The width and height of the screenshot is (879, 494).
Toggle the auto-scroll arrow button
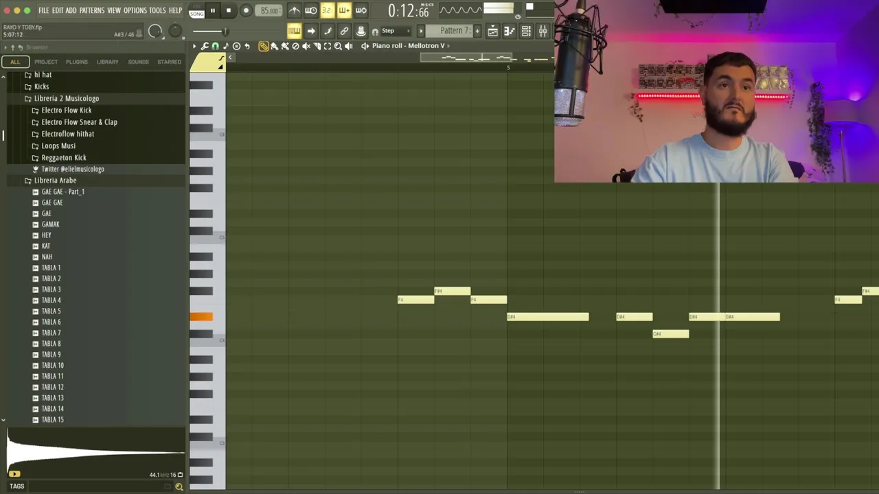coord(311,31)
